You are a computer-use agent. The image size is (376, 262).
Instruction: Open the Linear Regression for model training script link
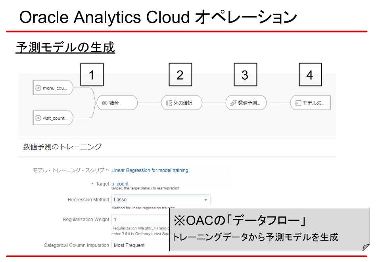[x=150, y=170]
